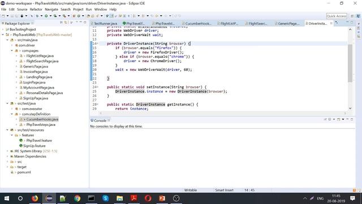Click the editor vertical scrollbar thumb
The image size is (362, 204).
(350, 62)
